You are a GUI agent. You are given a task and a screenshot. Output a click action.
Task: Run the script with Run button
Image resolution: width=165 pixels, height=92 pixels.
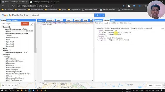pyautogui.click(x=69, y=20)
